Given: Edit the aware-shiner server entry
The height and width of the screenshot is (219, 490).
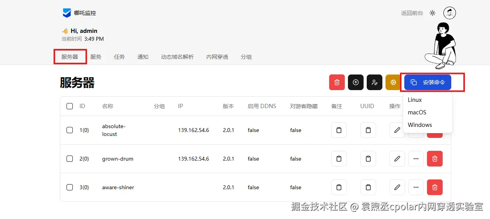Looking at the screenshot, I should pyautogui.click(x=397, y=187).
